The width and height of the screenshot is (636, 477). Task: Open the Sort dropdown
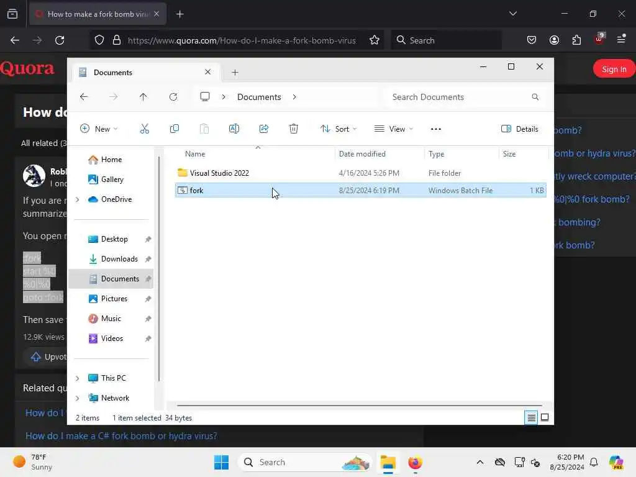click(338, 129)
